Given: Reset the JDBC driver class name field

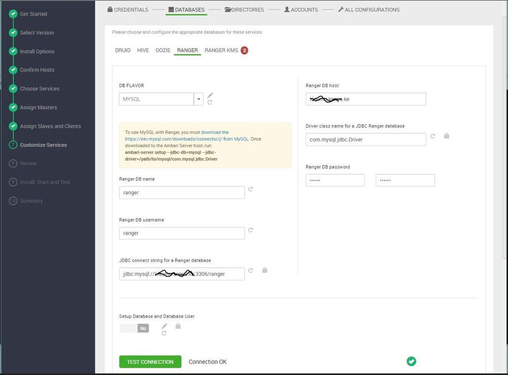Looking at the screenshot, I should pyautogui.click(x=433, y=136).
